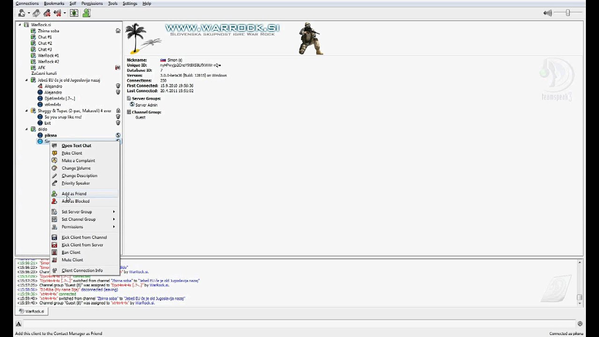Select the Chat #3 channel
Viewport: 599px width, 337px height.
point(45,49)
